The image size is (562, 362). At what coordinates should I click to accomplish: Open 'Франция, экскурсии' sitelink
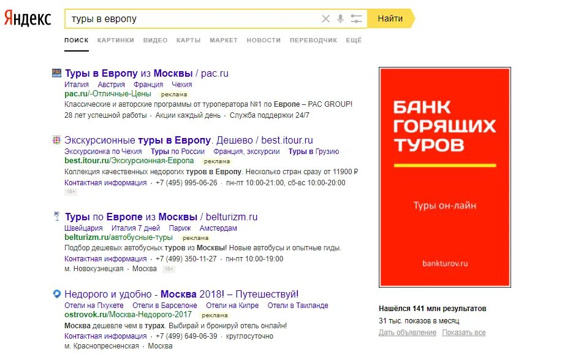point(246,152)
